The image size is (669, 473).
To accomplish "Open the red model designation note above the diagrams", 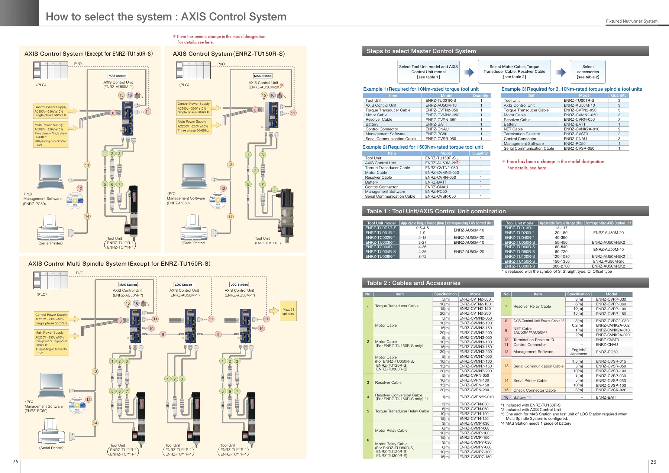I will [219, 39].
